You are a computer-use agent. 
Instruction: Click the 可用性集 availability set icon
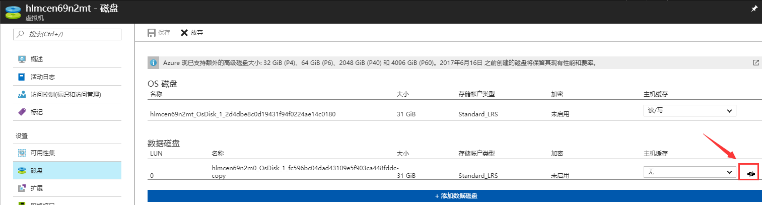[x=22, y=153]
